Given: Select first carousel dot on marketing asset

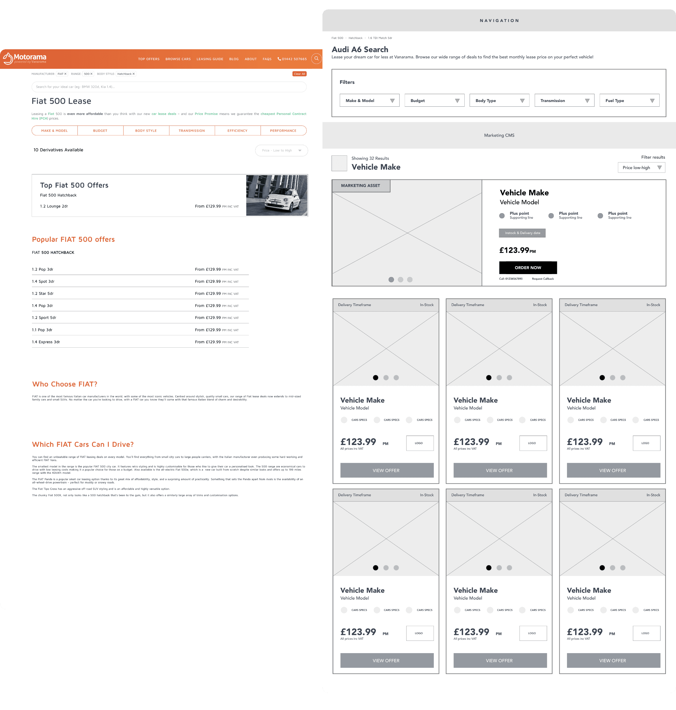Looking at the screenshot, I should point(391,280).
